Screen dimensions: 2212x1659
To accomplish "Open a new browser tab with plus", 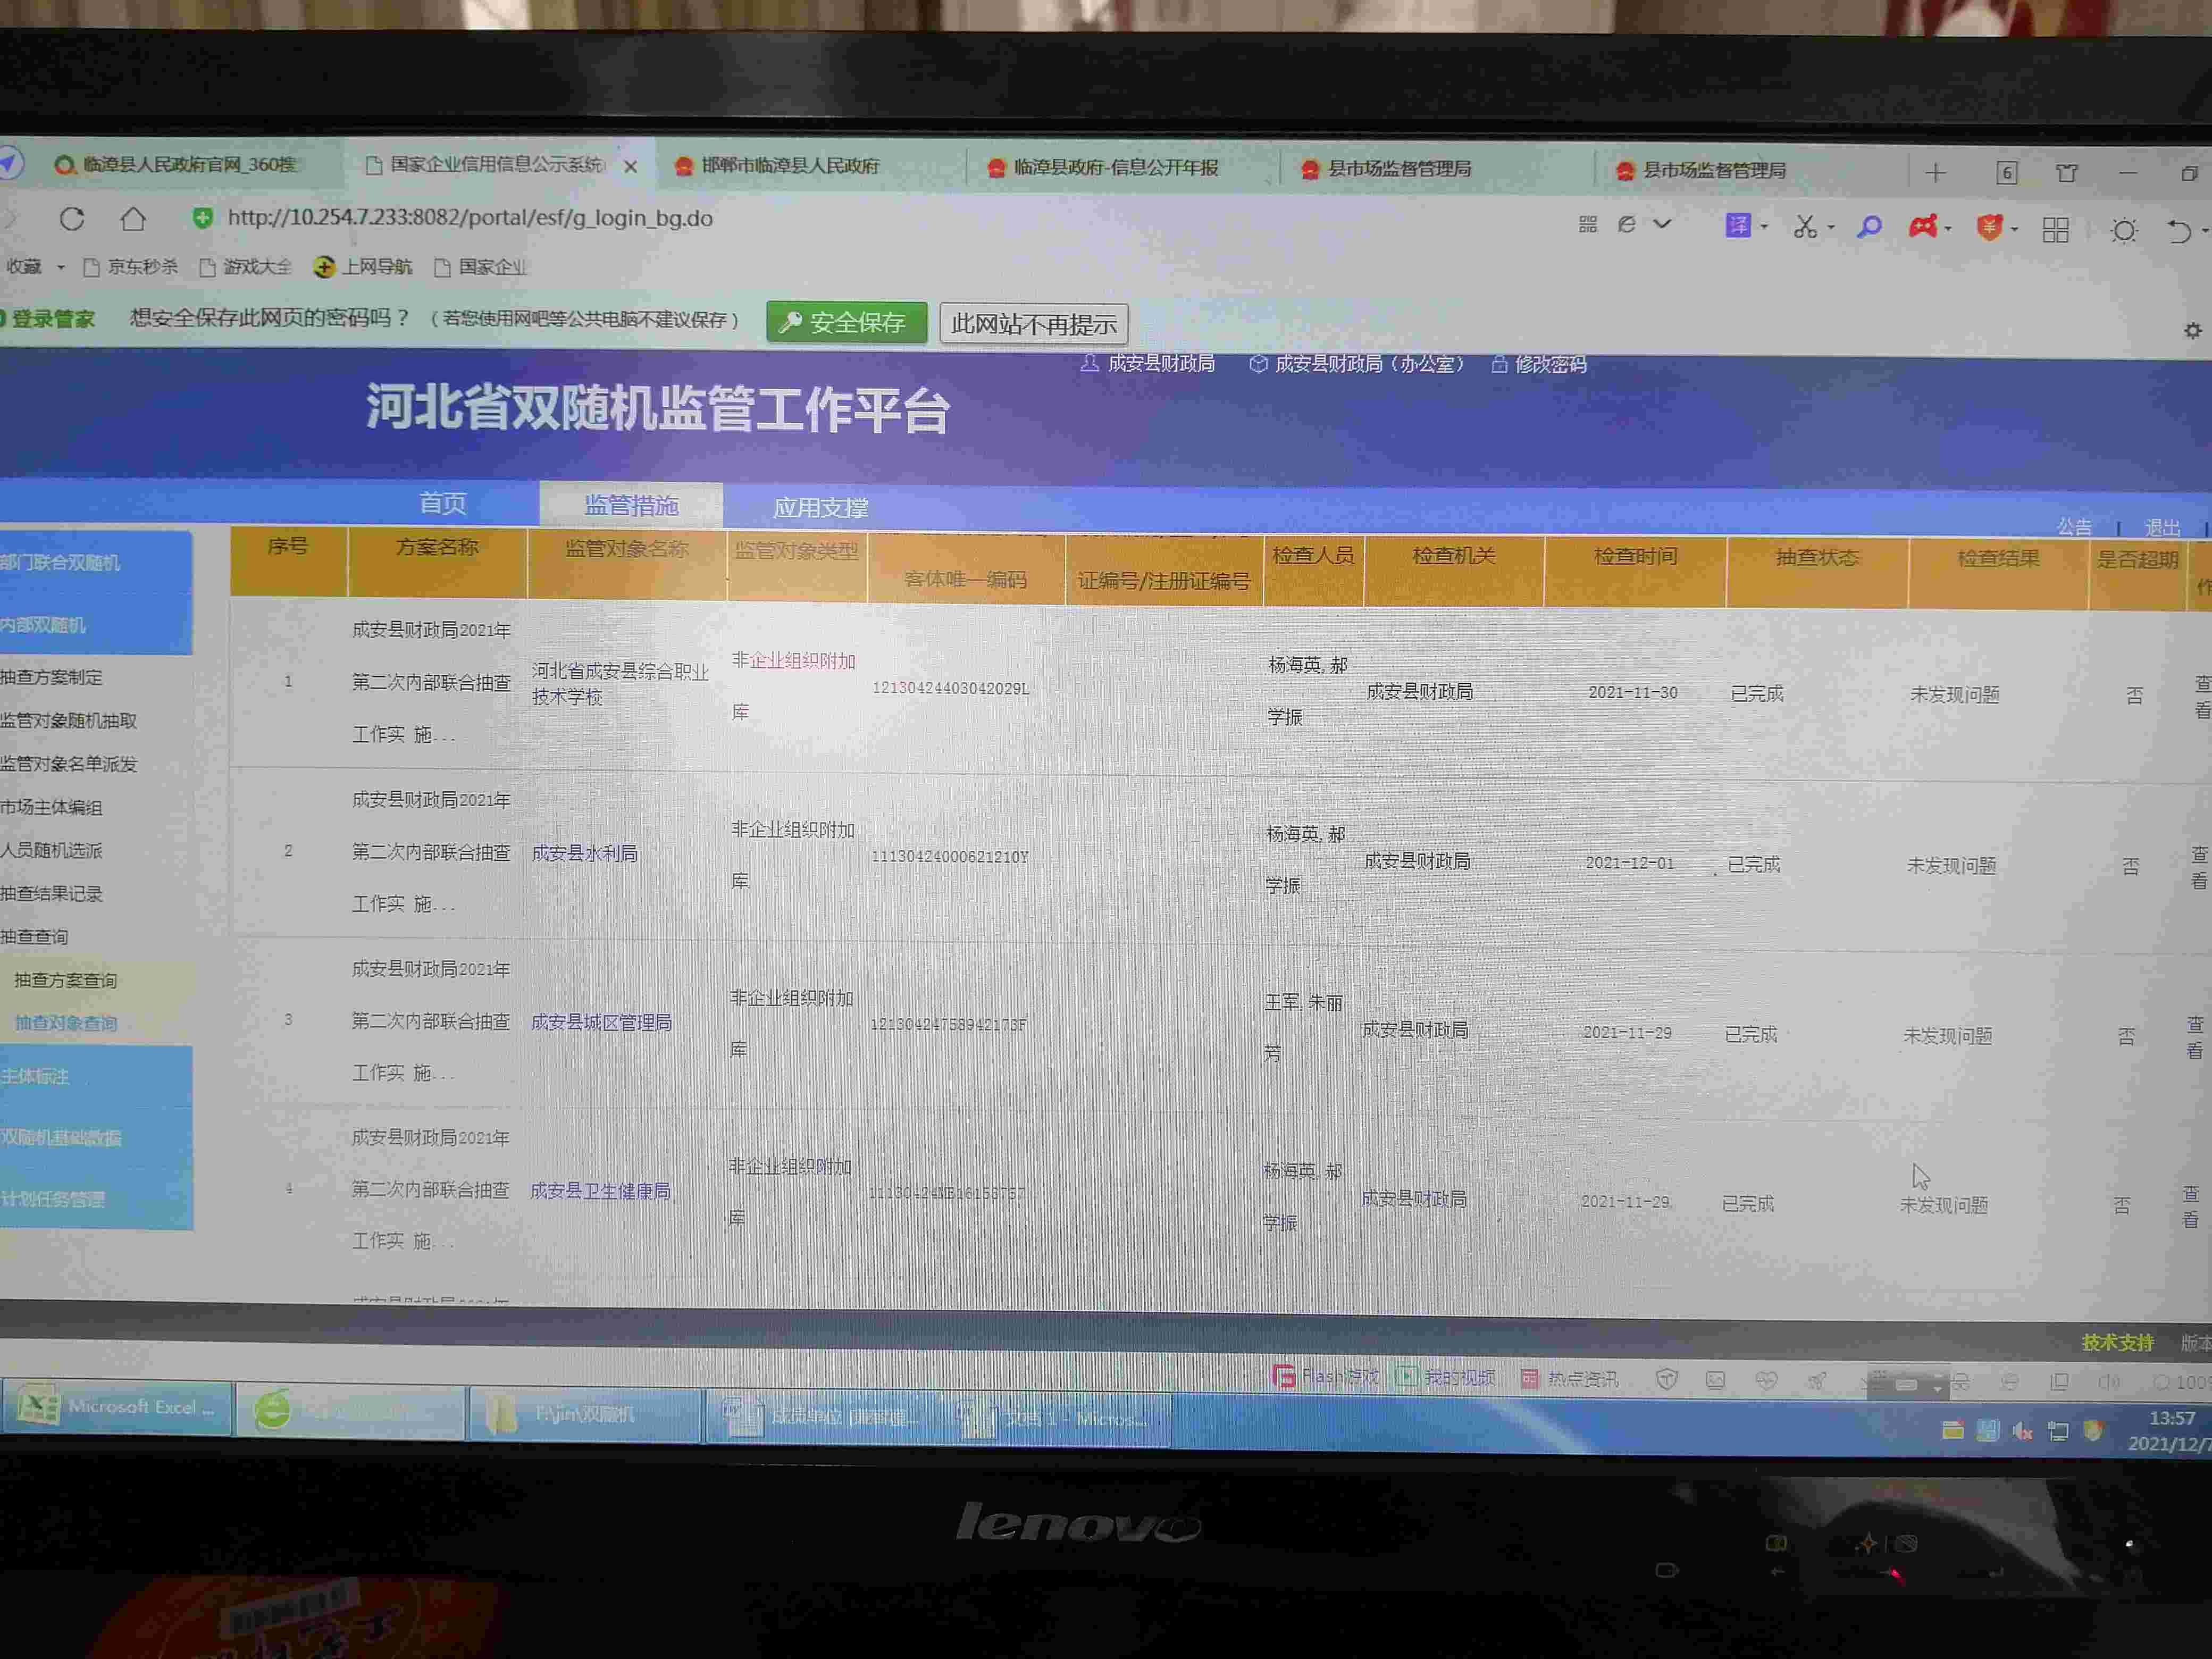I will pos(1936,173).
